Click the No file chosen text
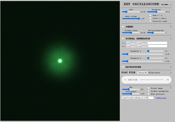 (x=154, y=73)
